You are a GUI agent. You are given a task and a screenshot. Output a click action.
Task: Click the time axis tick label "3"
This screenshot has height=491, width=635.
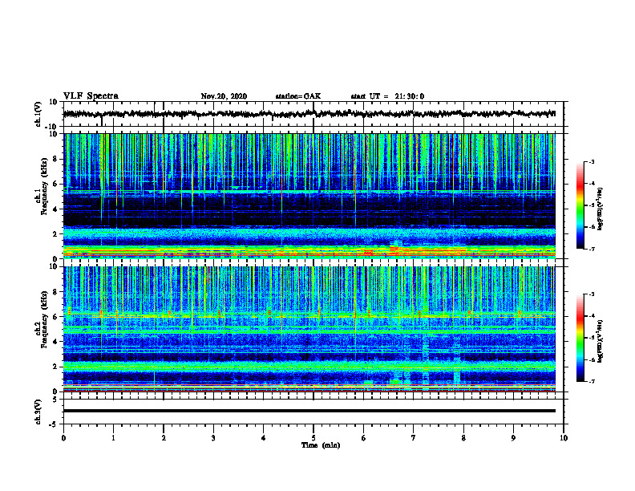pos(213,438)
